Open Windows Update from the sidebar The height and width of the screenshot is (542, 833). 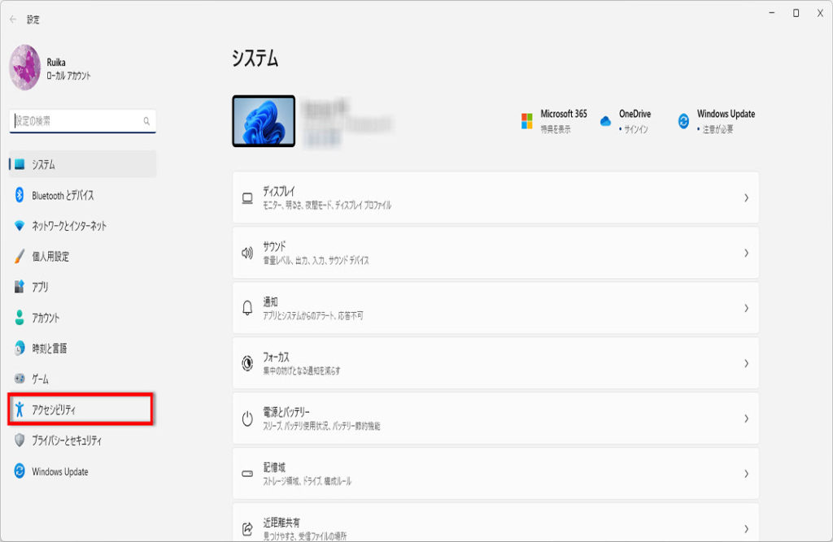point(59,471)
